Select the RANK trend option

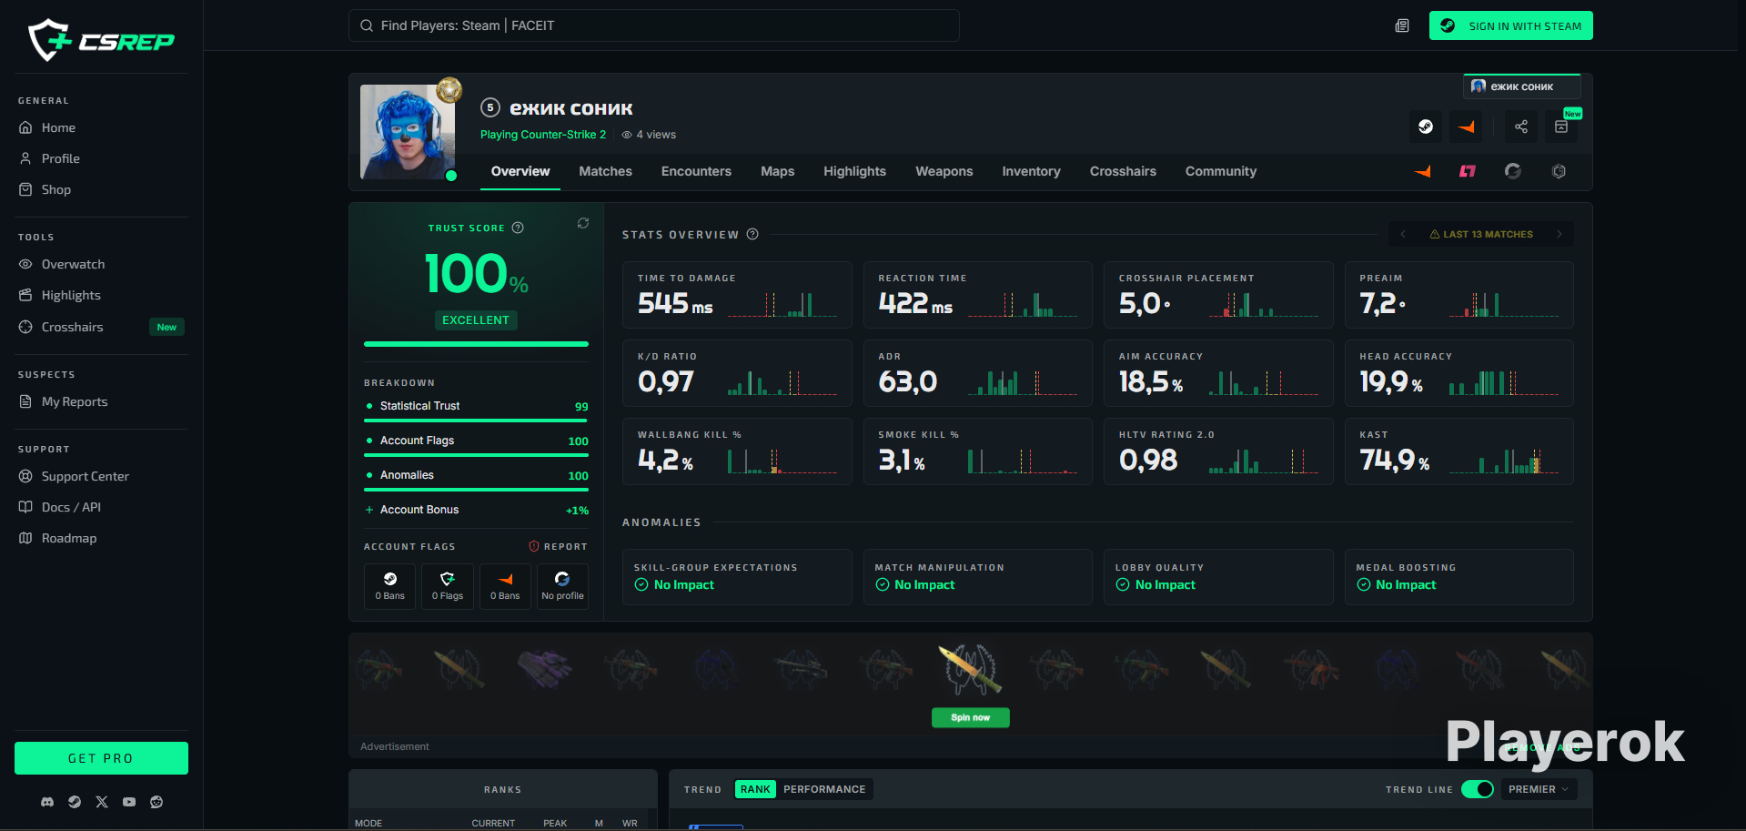click(755, 789)
